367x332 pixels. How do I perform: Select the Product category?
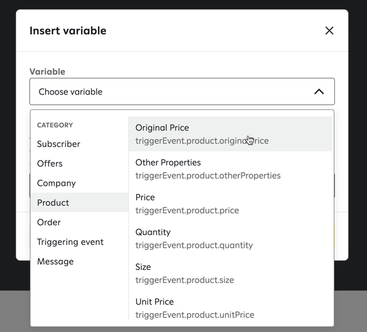[79, 202]
